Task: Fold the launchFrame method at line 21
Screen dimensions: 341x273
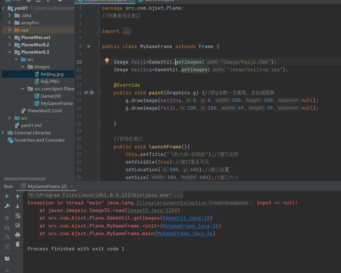Action: pyautogui.click(x=99, y=147)
